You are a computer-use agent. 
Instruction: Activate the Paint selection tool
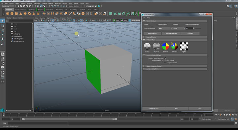tap(3, 30)
